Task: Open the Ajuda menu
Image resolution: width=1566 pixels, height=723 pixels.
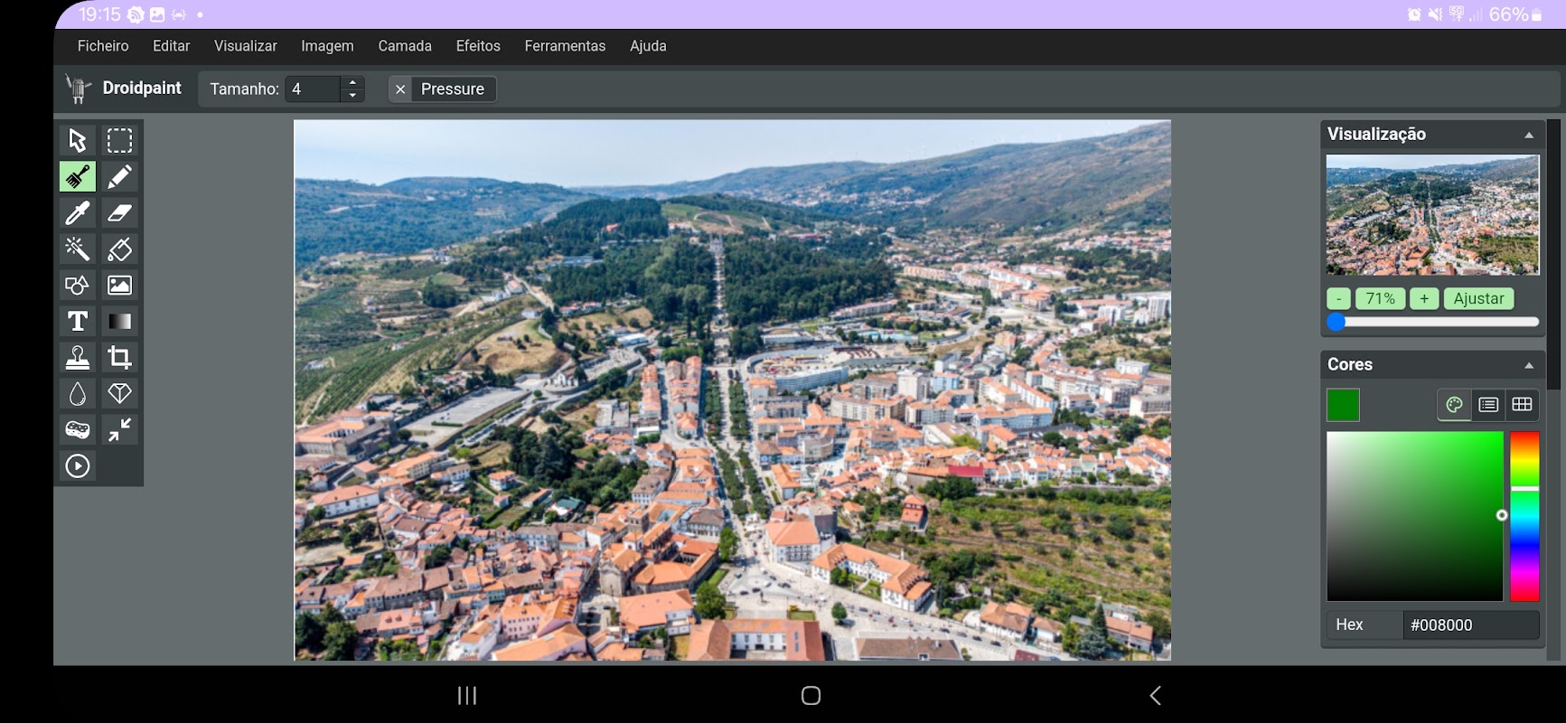Action: tap(648, 46)
